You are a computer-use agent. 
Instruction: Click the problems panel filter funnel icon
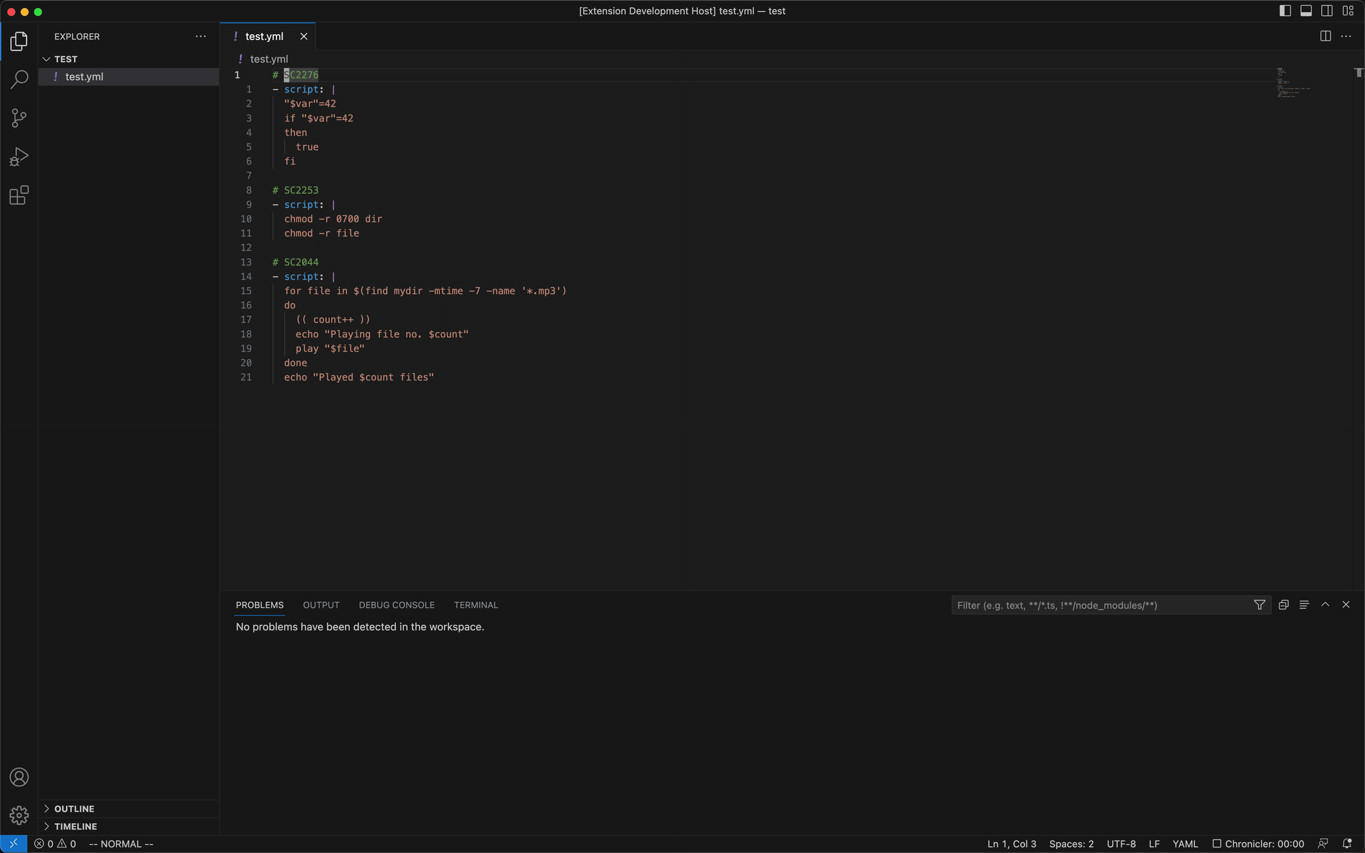pos(1259,605)
